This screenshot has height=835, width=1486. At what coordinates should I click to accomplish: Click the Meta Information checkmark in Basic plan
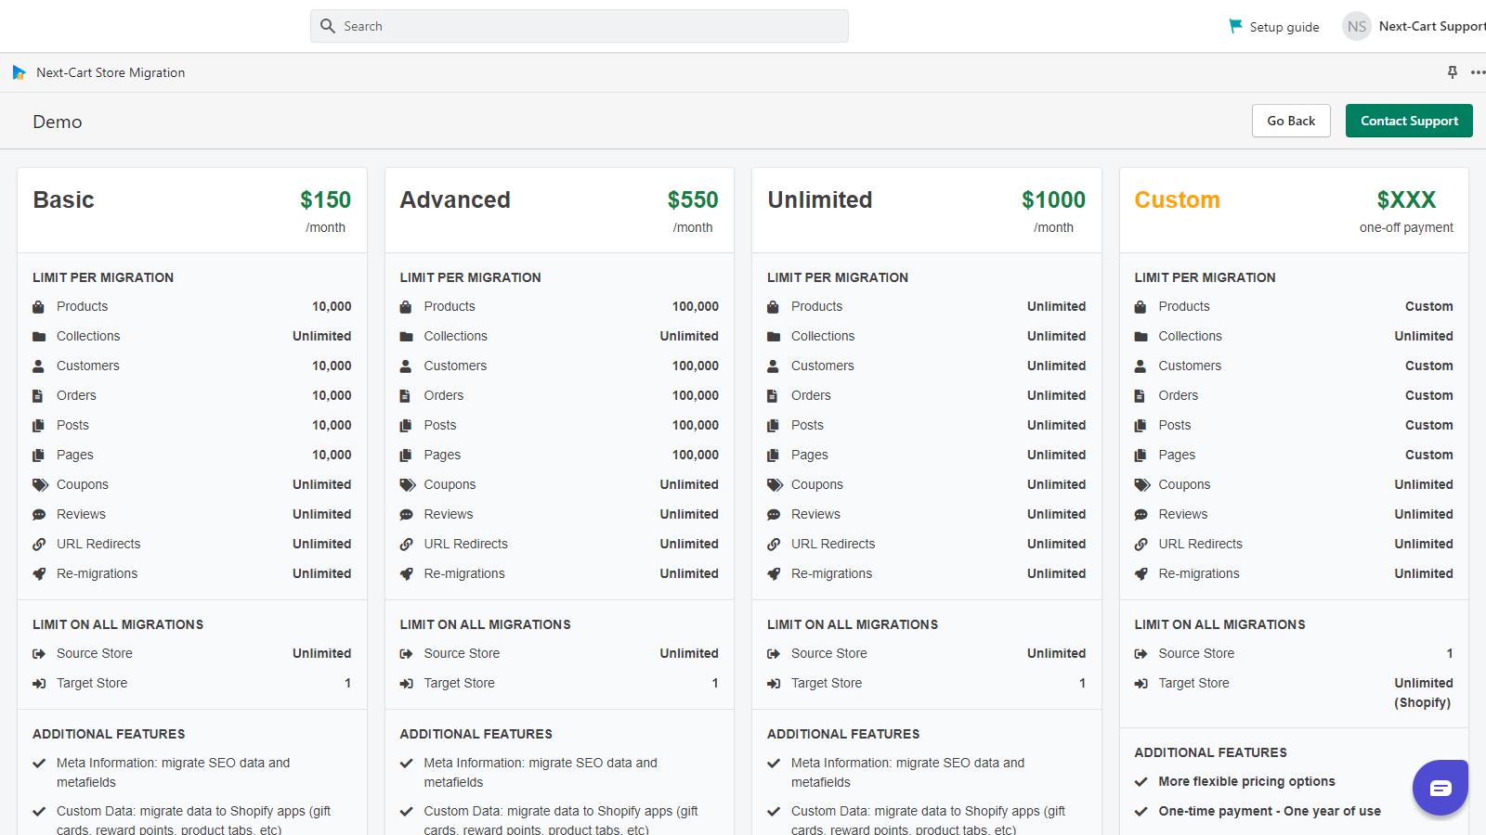(x=39, y=764)
